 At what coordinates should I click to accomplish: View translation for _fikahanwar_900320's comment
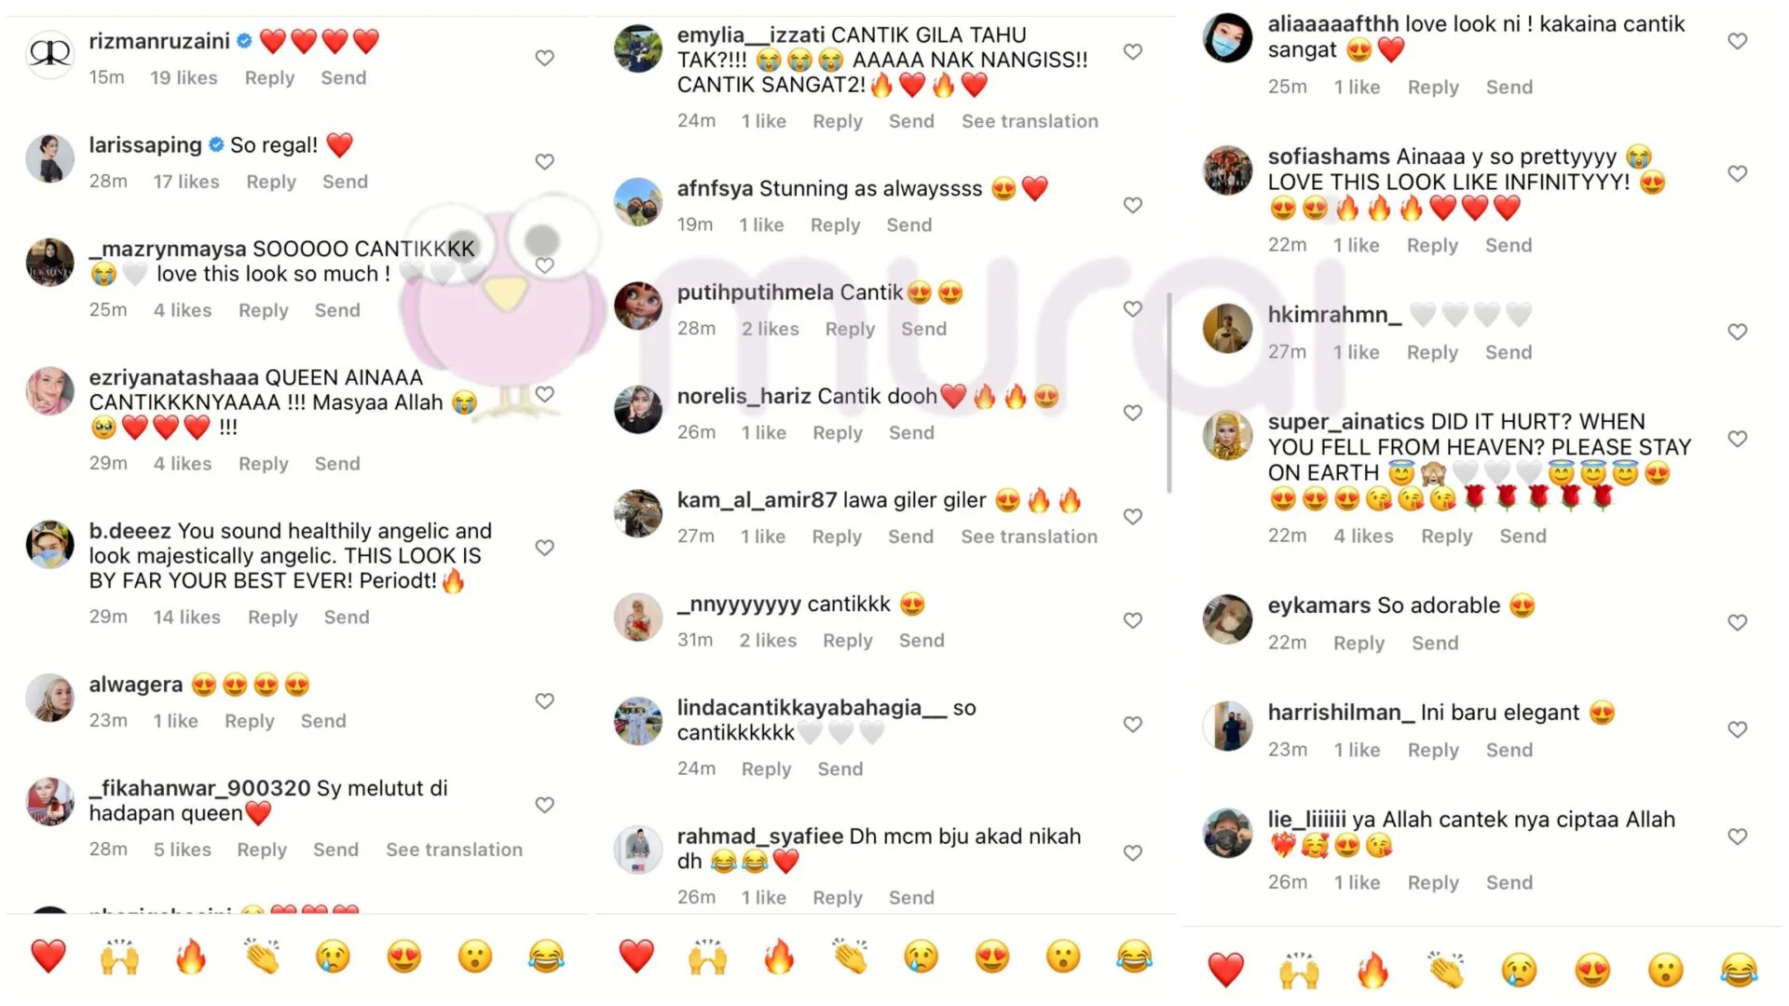click(x=454, y=850)
